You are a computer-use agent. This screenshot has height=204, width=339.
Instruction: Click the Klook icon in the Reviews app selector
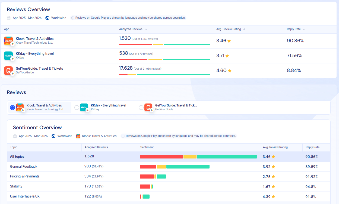(20, 108)
